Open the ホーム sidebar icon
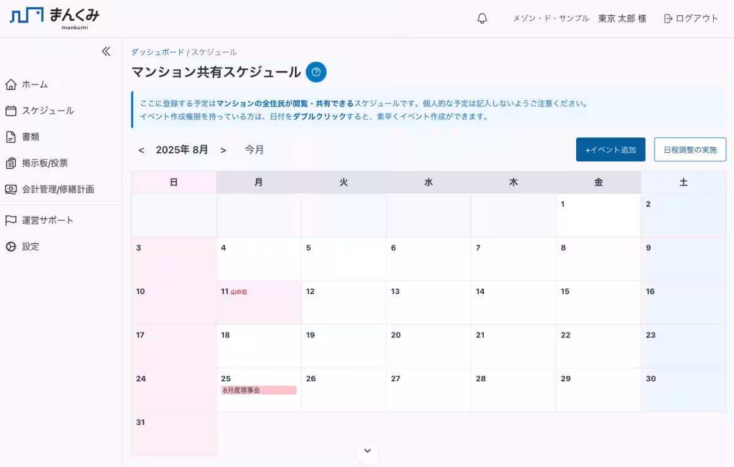The height and width of the screenshot is (467, 734). click(10, 84)
